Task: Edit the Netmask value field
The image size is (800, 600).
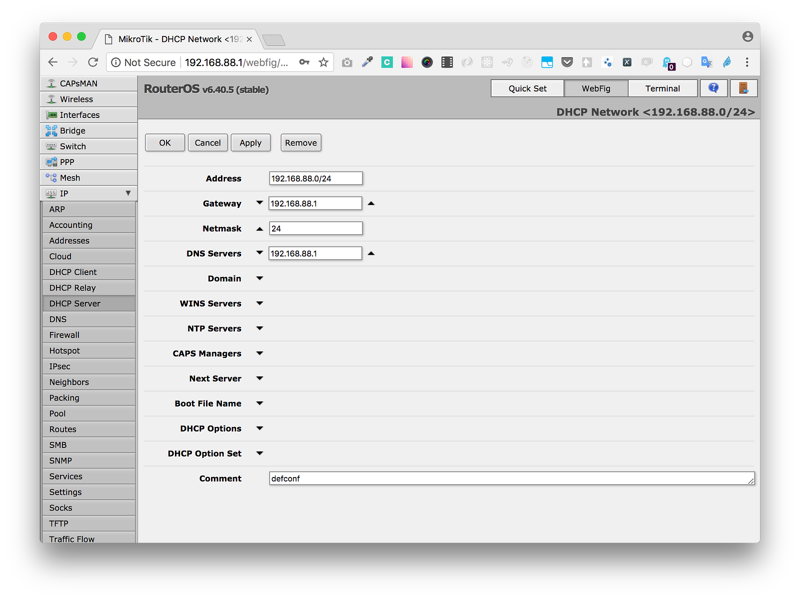Action: click(316, 228)
